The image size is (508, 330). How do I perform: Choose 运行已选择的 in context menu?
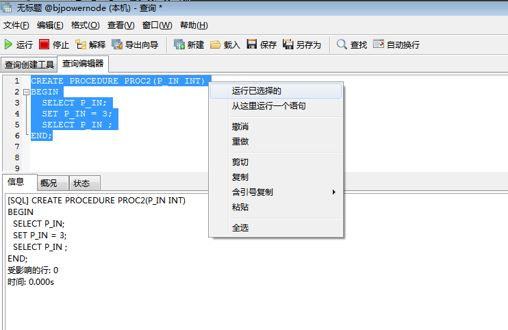point(276,91)
